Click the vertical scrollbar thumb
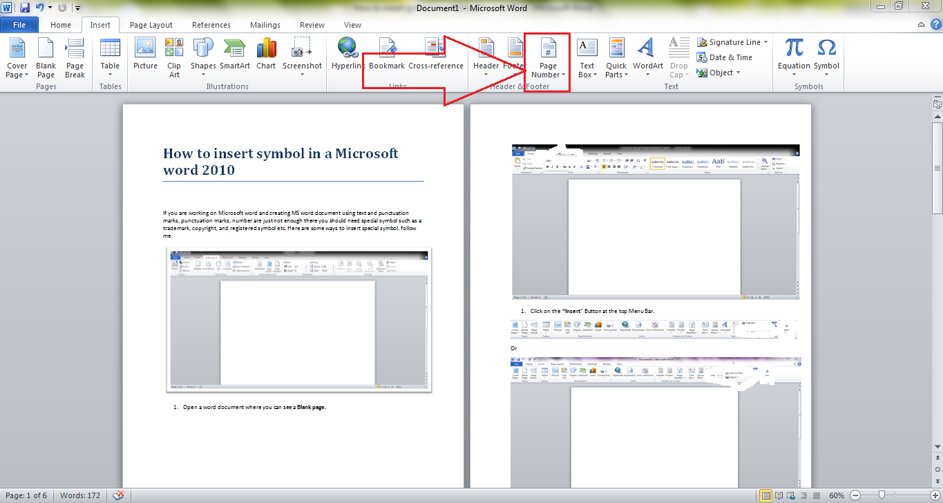This screenshot has height=503, width=943. coord(937,167)
